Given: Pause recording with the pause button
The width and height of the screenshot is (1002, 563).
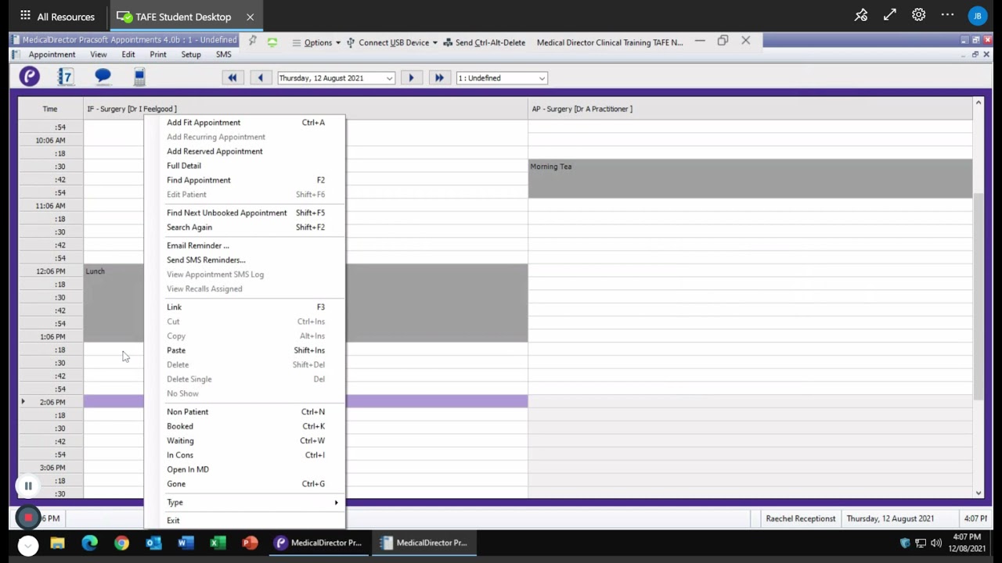Looking at the screenshot, I should (28, 486).
